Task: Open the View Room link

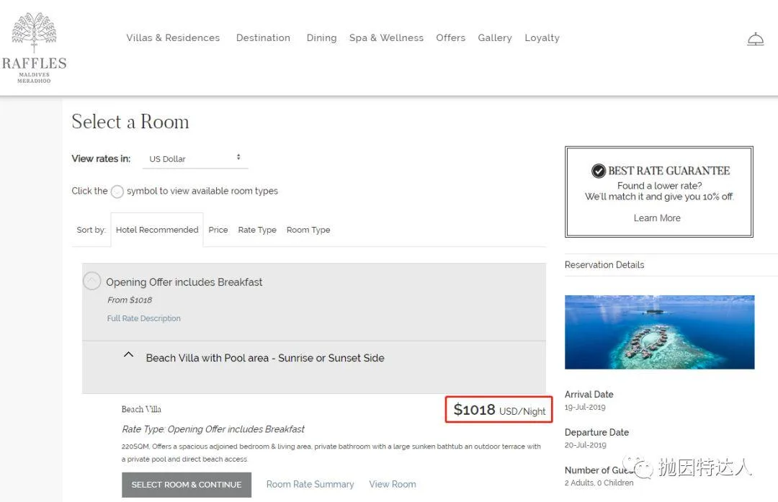Action: 393,484
